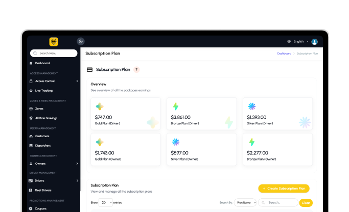Click the Drivers ID card icon

[x=31, y=181]
